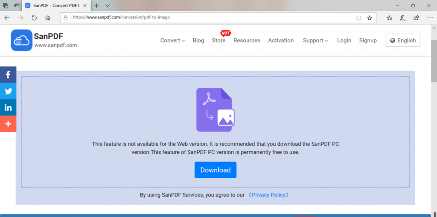437x217 pixels.
Task: Open browser settings and more ellipsis
Action: [x=430, y=18]
